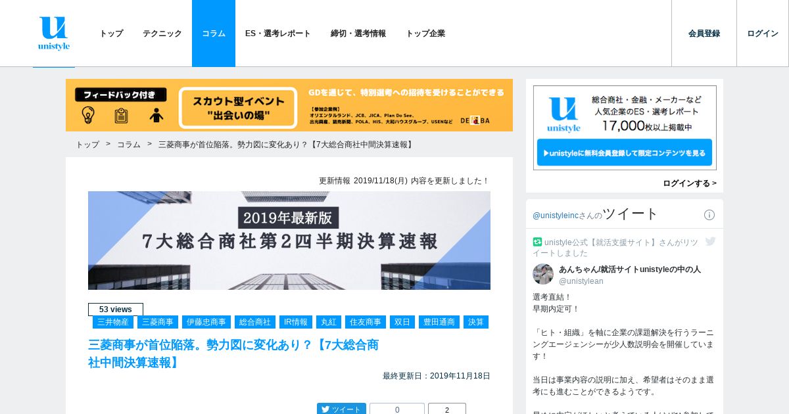Viewport: 789px width, 414px height.
Task: Open the テクニック navigation item
Action: click(x=162, y=34)
